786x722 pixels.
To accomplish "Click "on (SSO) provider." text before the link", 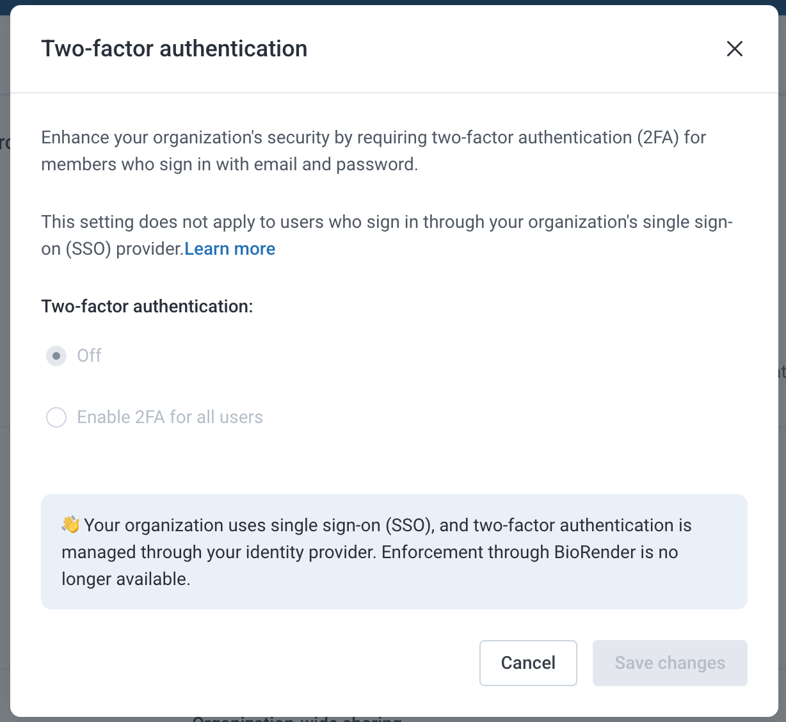I will (112, 249).
